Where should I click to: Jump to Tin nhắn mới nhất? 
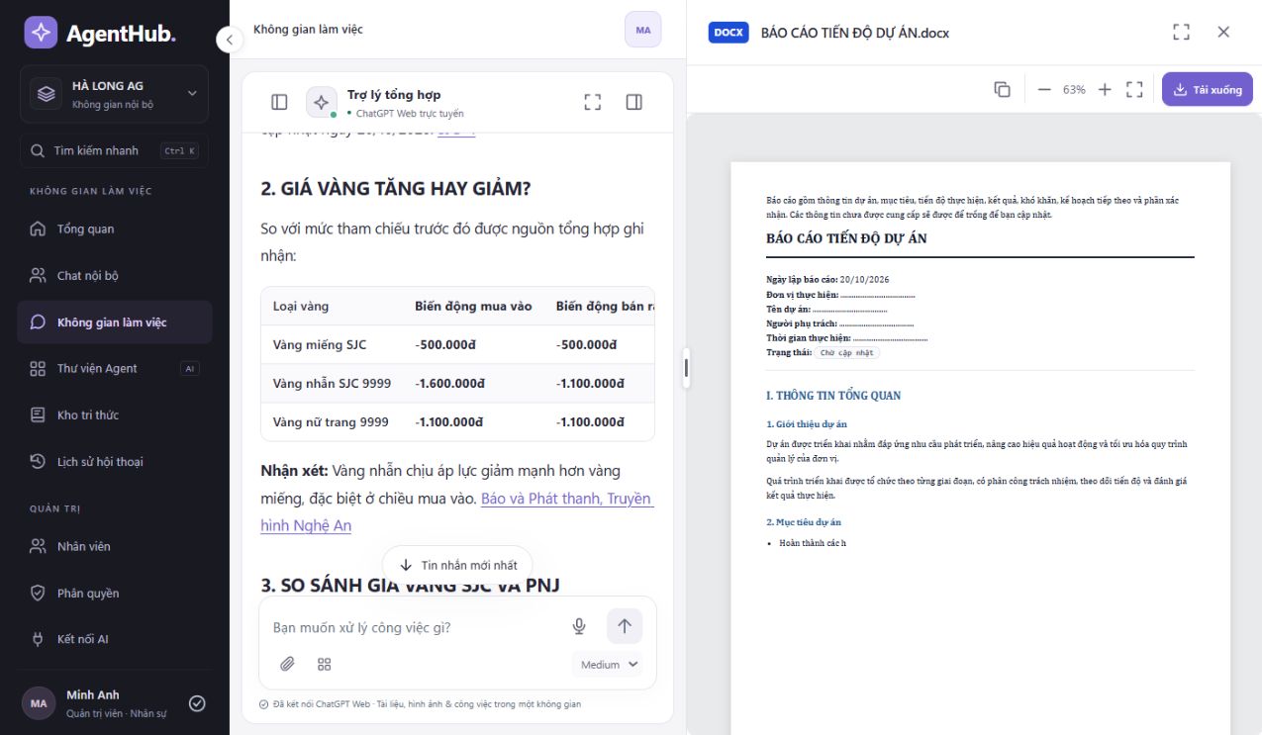tap(457, 565)
